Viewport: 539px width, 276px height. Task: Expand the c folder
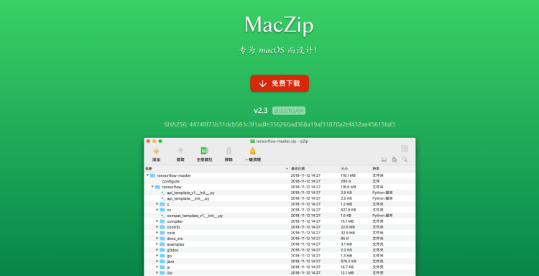157,204
